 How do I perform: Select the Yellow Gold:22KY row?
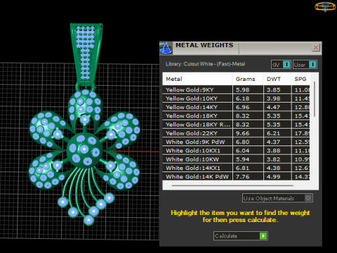(236, 133)
